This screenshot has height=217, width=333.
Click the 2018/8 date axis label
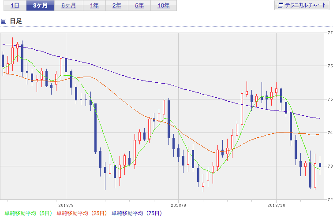tap(66, 206)
